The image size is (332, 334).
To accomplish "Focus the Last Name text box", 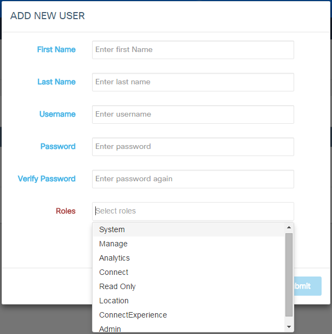I will pos(193,82).
